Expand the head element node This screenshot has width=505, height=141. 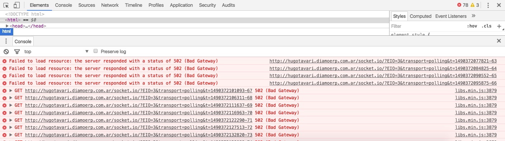point(7,26)
